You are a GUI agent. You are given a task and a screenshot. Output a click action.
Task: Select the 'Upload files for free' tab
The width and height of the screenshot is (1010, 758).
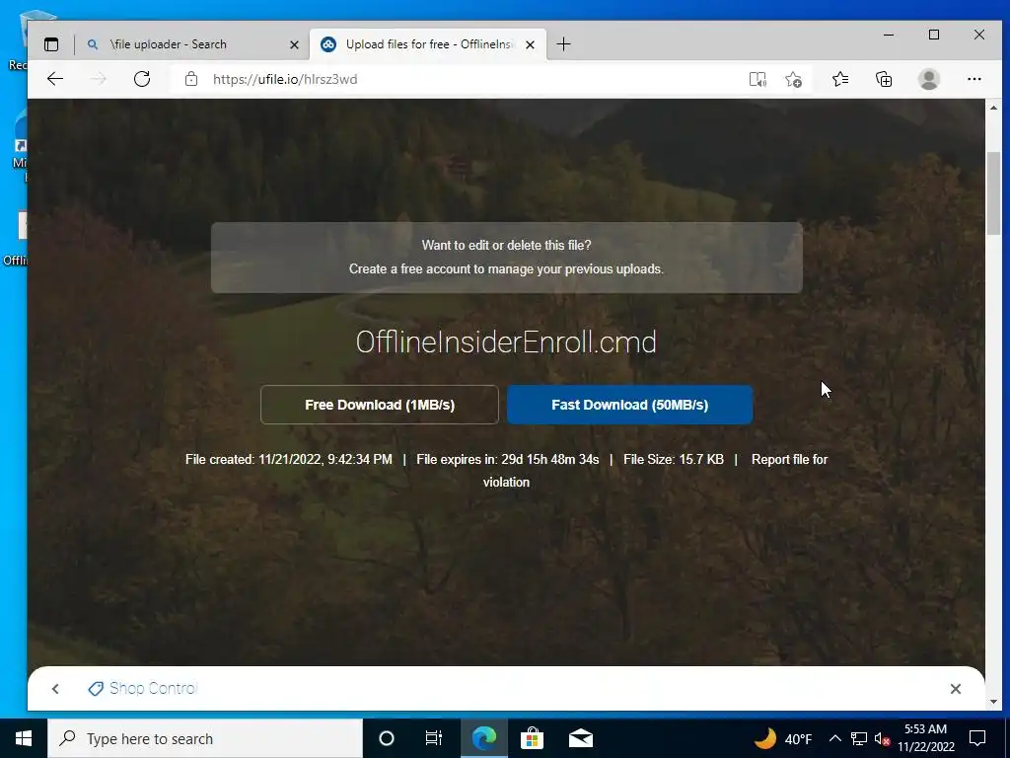pos(428,44)
